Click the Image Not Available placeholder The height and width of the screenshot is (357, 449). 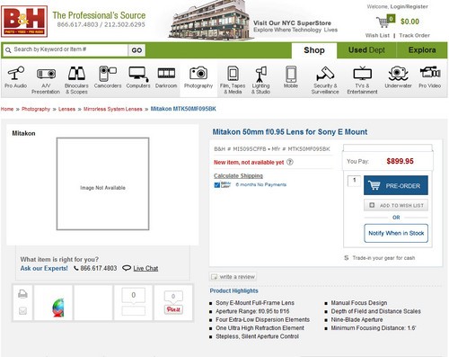[102, 183]
